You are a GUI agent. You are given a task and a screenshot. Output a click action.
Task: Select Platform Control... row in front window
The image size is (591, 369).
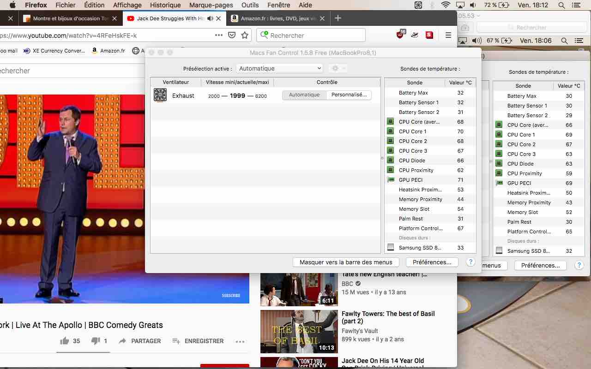[x=430, y=228]
